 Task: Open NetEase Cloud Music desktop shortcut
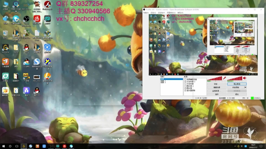pyautogui.click(x=37, y=20)
